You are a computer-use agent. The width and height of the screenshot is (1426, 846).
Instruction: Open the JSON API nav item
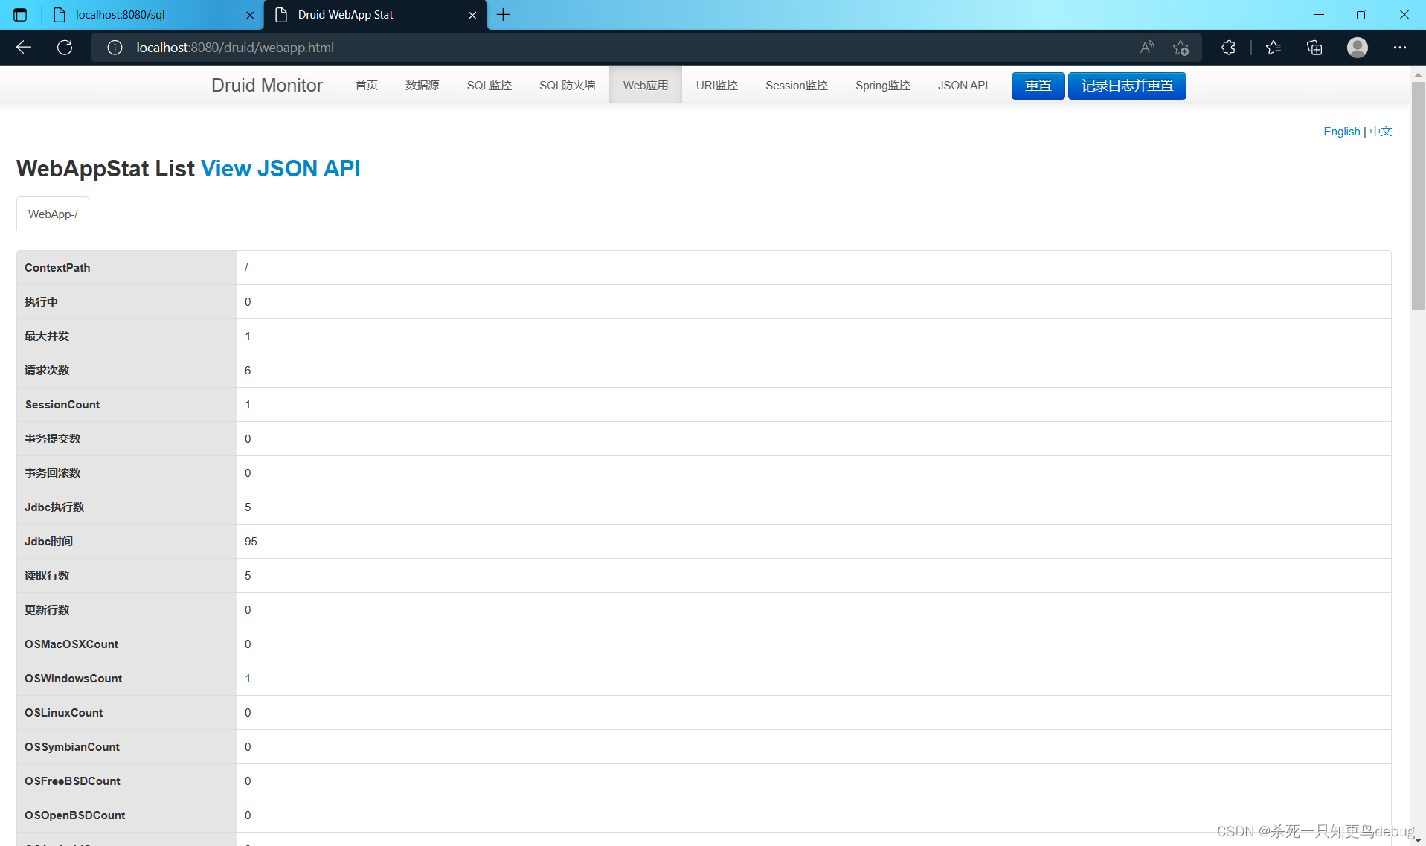963,85
